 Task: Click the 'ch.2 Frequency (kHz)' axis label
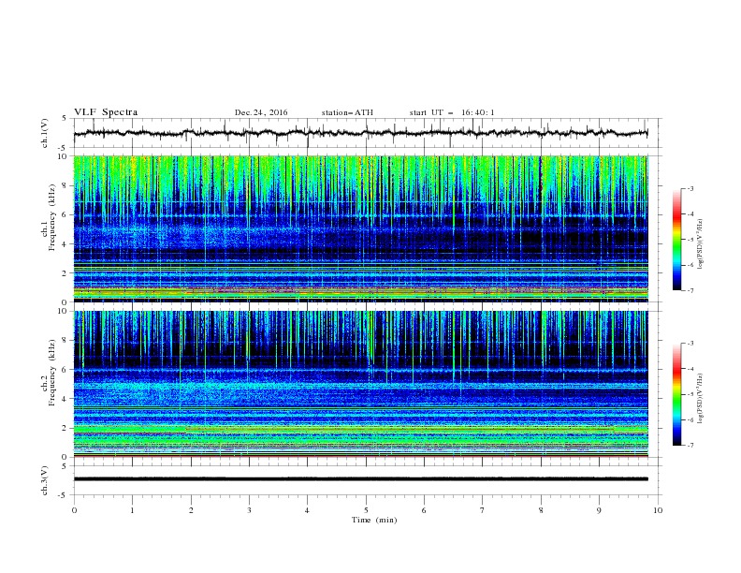click(x=49, y=373)
